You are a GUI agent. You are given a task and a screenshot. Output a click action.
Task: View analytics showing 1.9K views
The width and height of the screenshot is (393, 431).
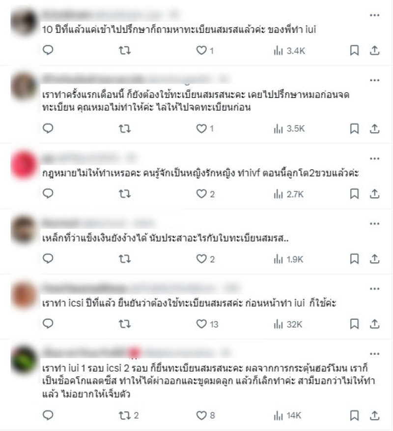pos(288,259)
